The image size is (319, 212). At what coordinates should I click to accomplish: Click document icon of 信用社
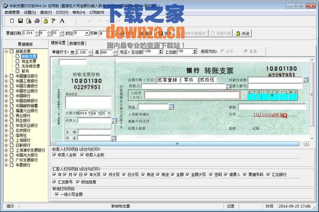tap(12, 135)
